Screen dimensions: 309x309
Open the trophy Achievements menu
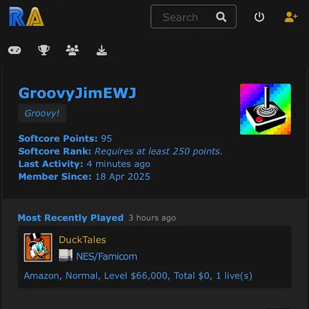[44, 50]
